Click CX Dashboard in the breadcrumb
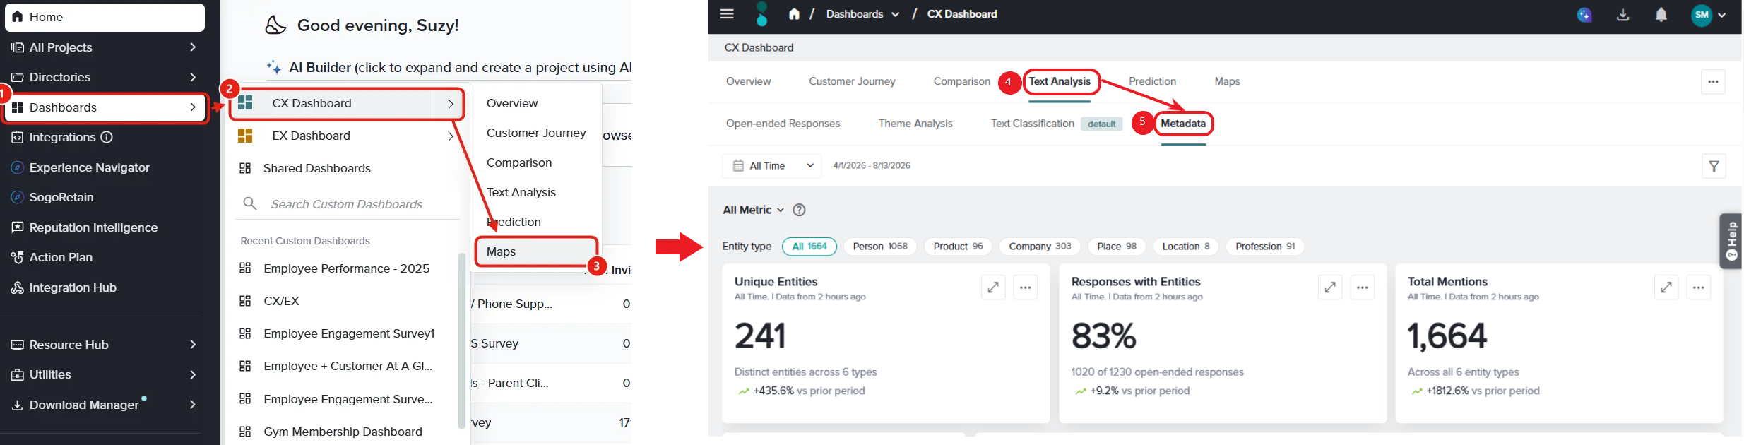 [x=962, y=14]
